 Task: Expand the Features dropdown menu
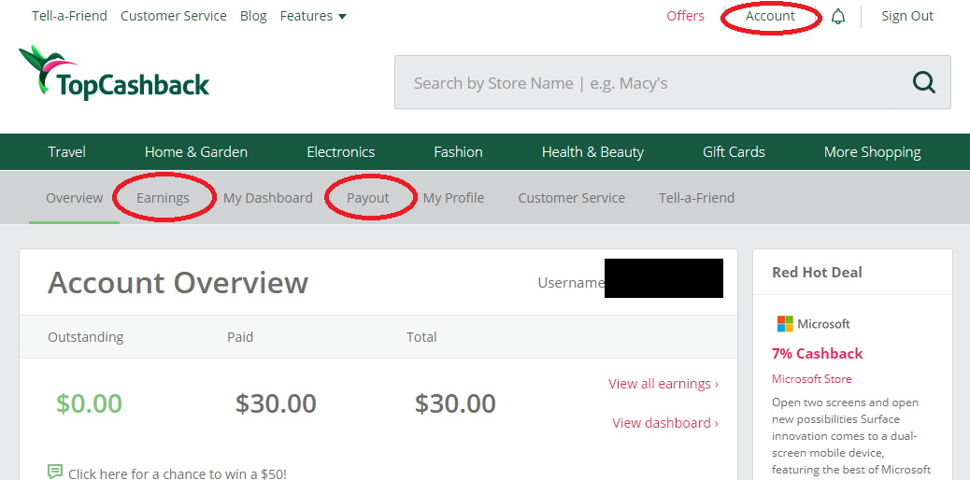pyautogui.click(x=313, y=16)
